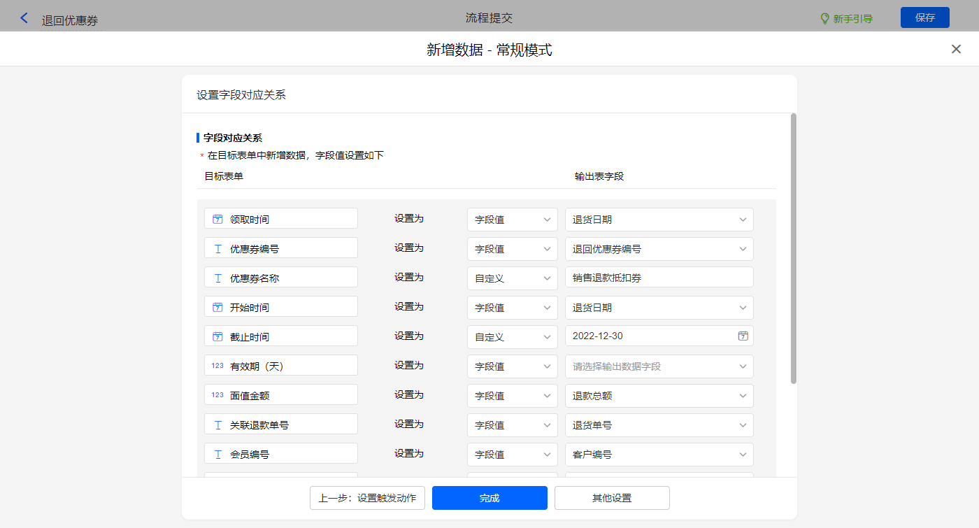This screenshot has width=979, height=528.
Task: Click the number icon of 面值金额 field
Action: (x=217, y=395)
